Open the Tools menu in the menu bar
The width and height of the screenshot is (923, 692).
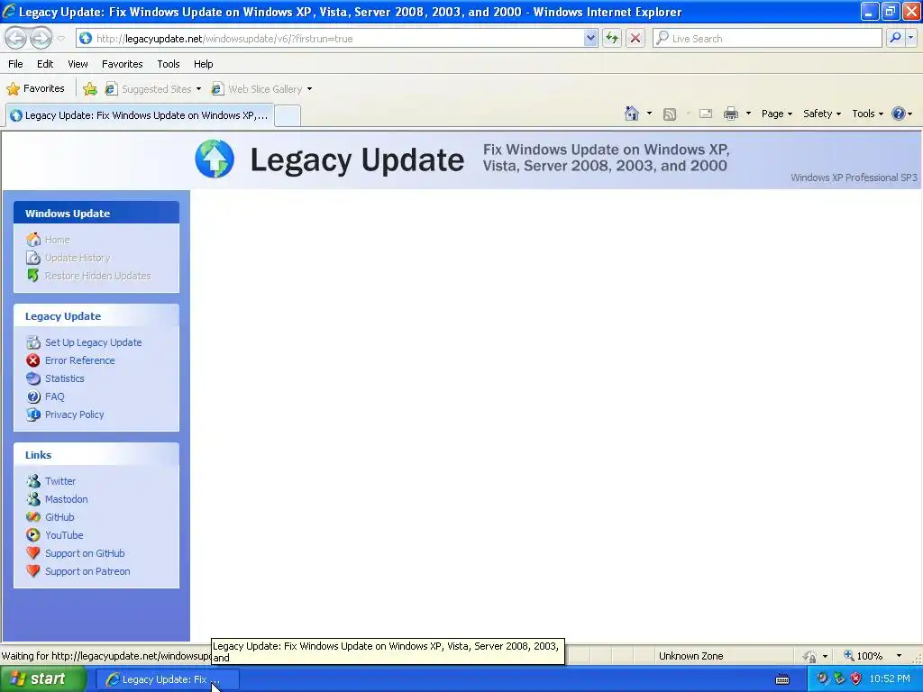[x=169, y=64]
